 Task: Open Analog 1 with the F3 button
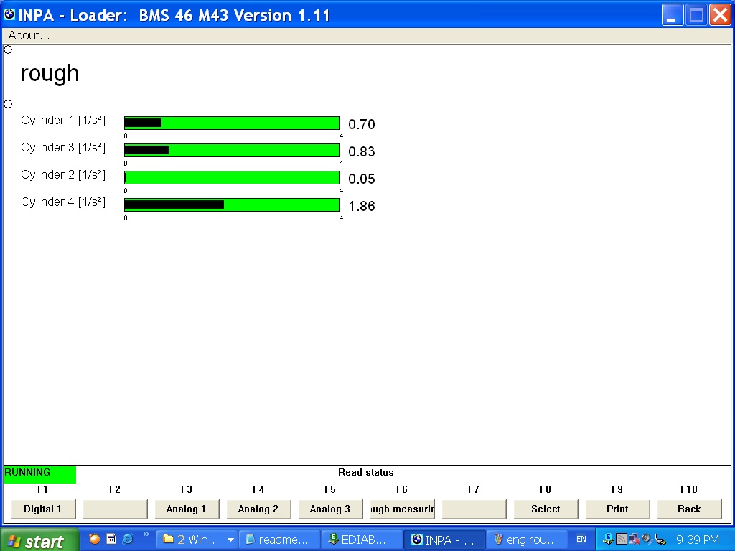point(187,509)
